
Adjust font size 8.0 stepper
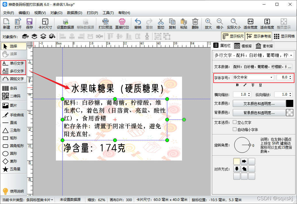point(290,77)
